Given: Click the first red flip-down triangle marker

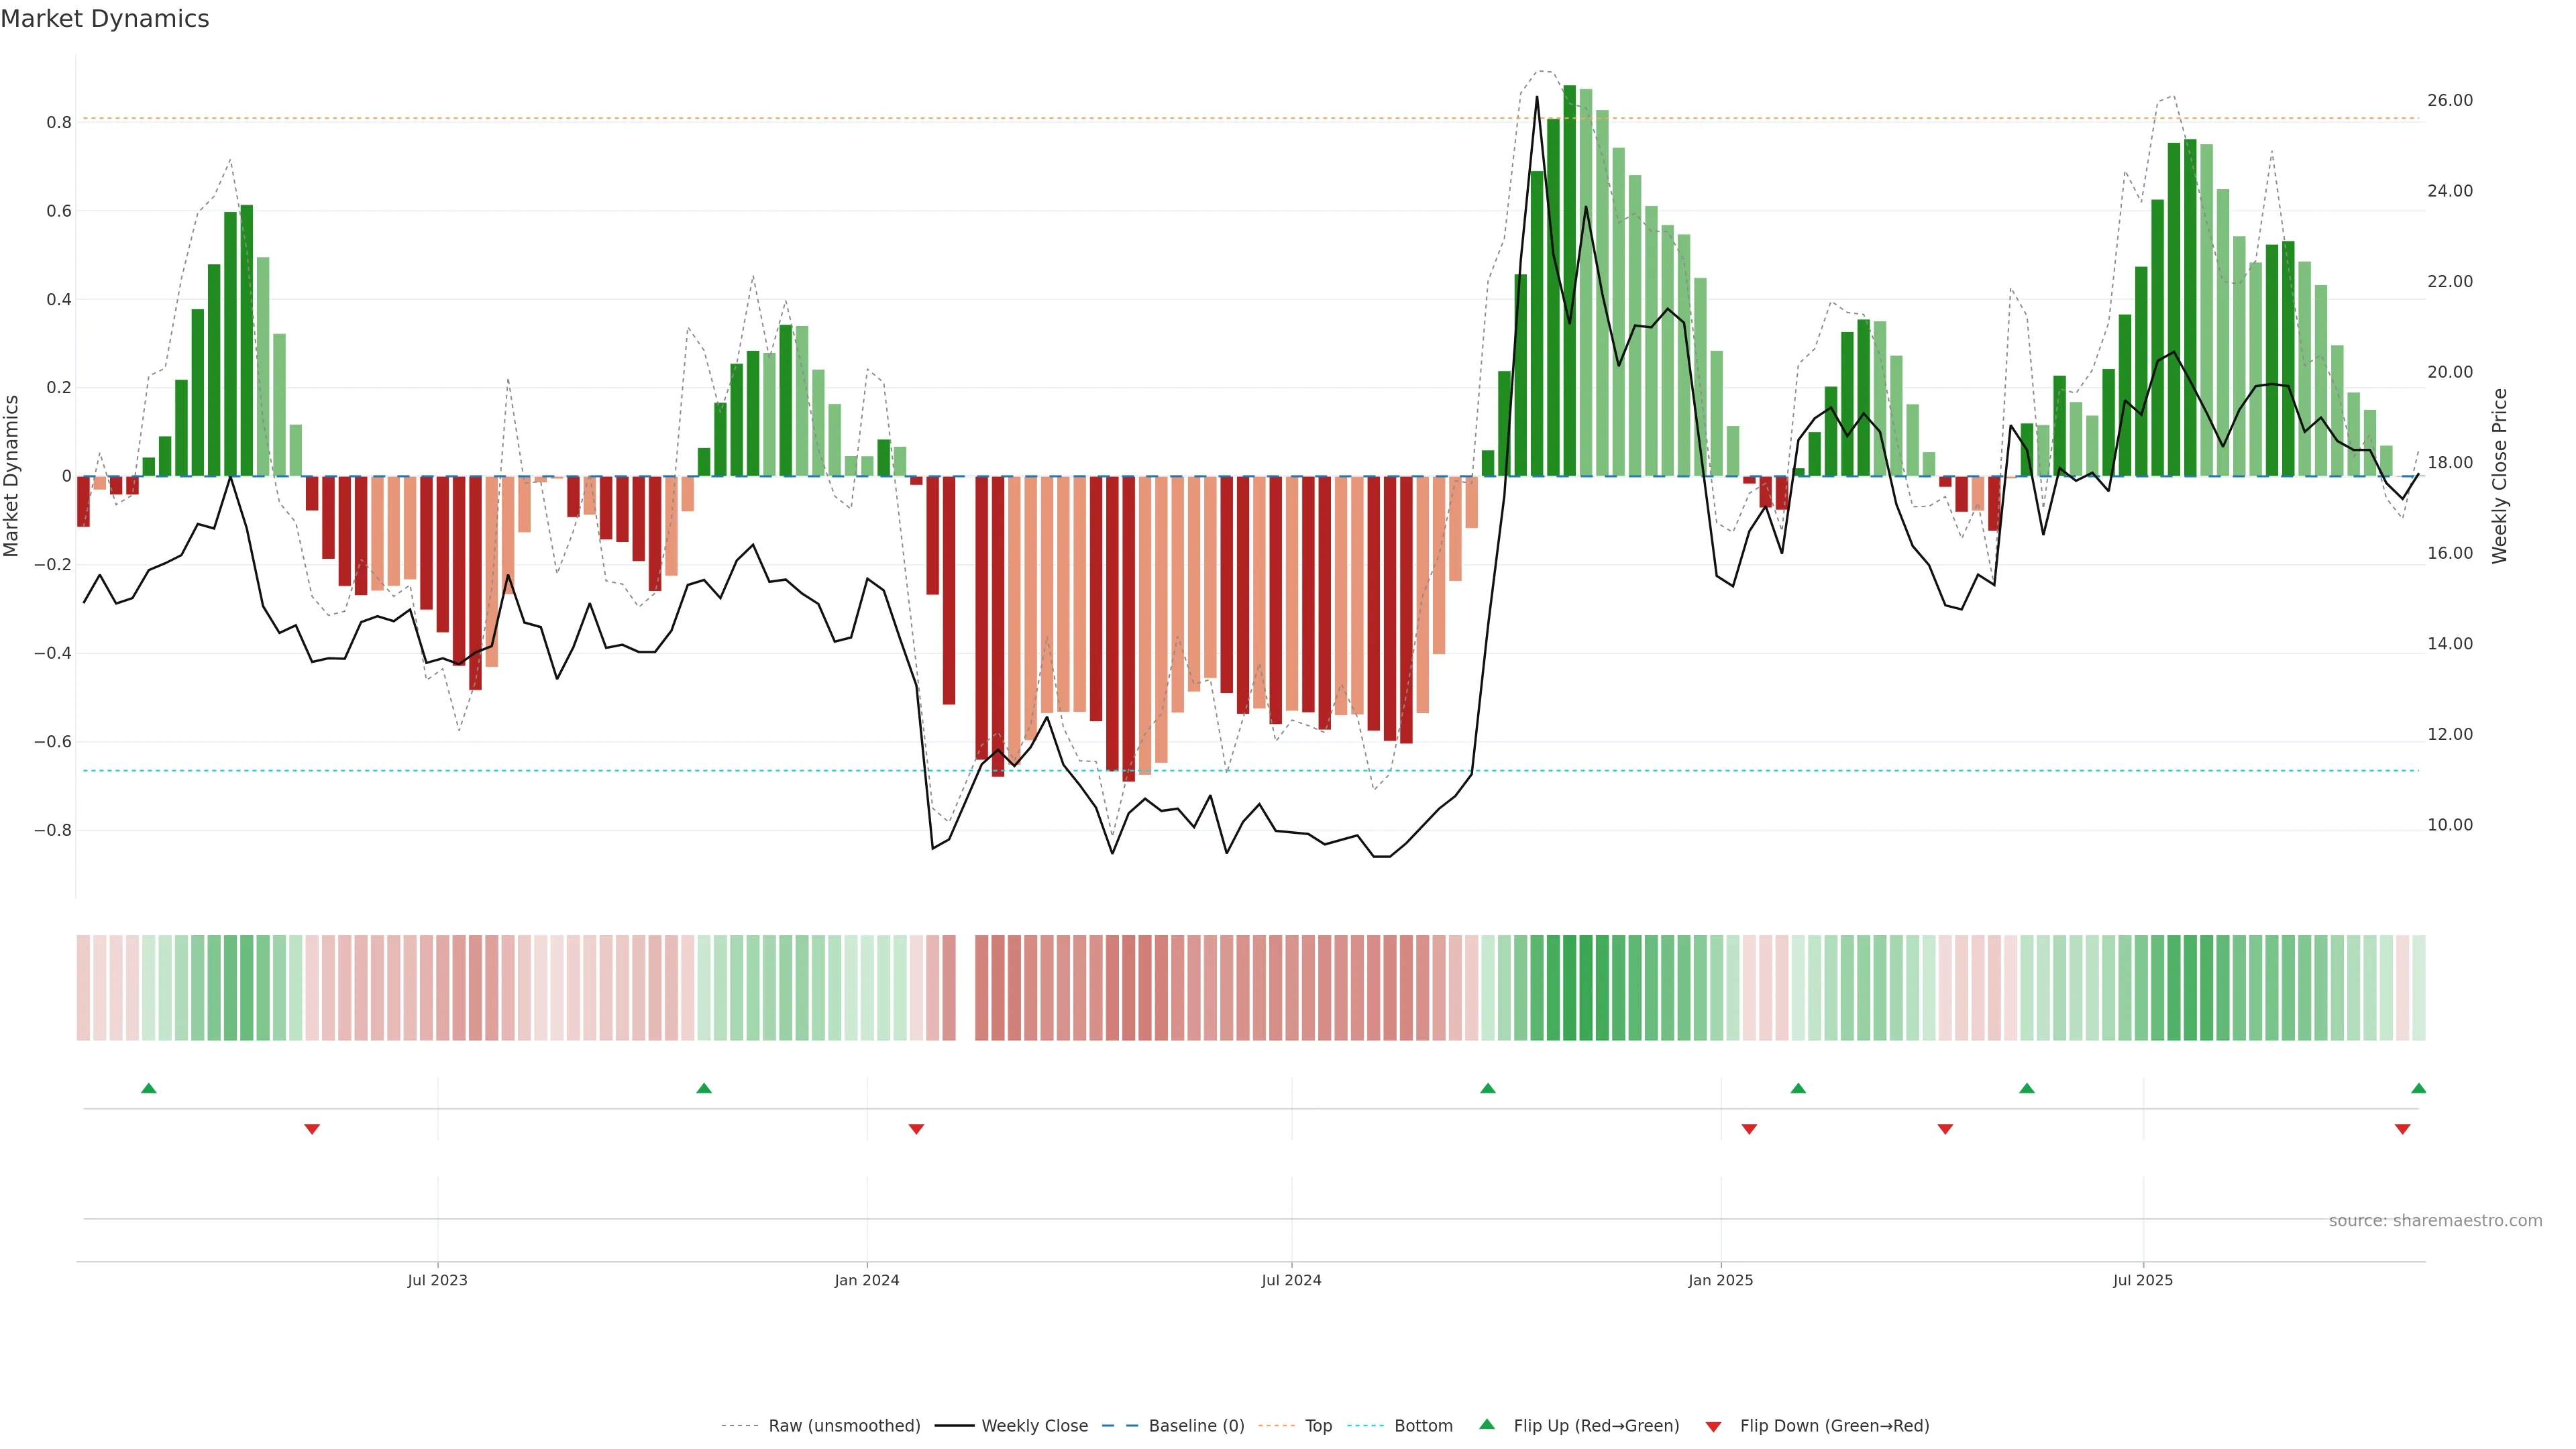Looking at the screenshot, I should click(x=312, y=1129).
